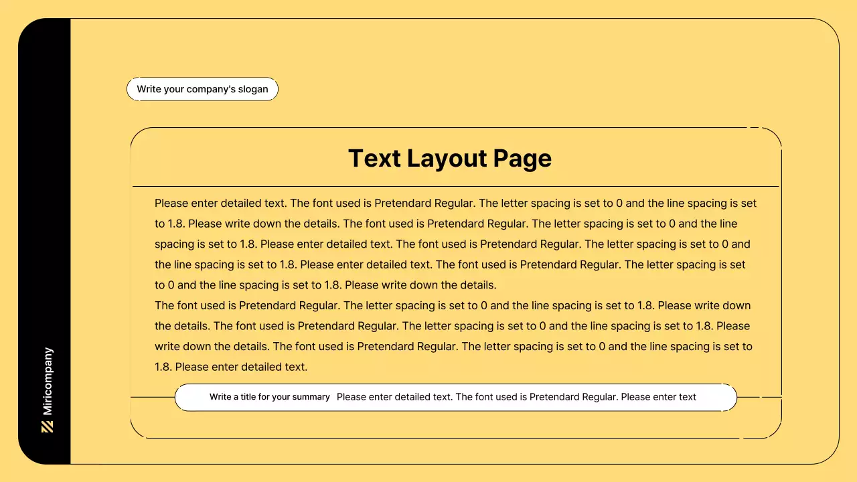
Task: Click the horizontal divider under the title
Action: (457, 186)
